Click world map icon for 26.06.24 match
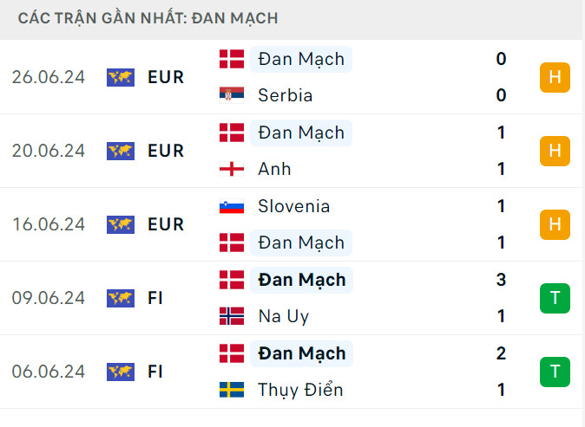585x427 pixels. pos(121,77)
